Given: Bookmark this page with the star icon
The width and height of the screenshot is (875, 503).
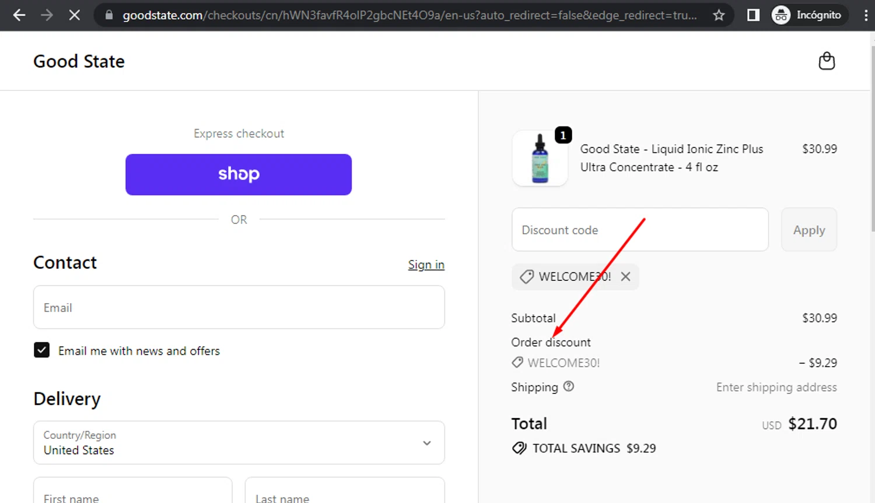Looking at the screenshot, I should tap(719, 15).
